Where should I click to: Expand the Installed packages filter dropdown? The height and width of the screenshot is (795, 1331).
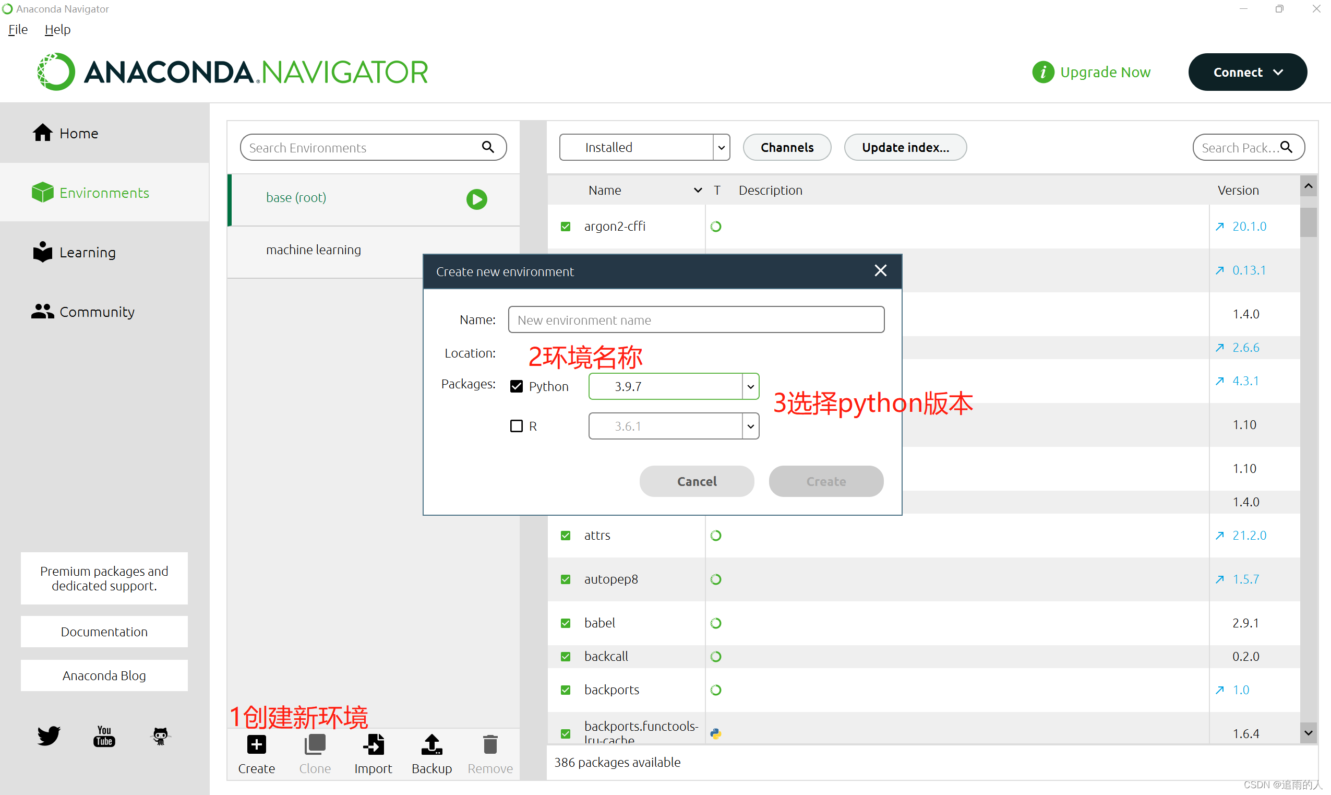pyautogui.click(x=721, y=147)
